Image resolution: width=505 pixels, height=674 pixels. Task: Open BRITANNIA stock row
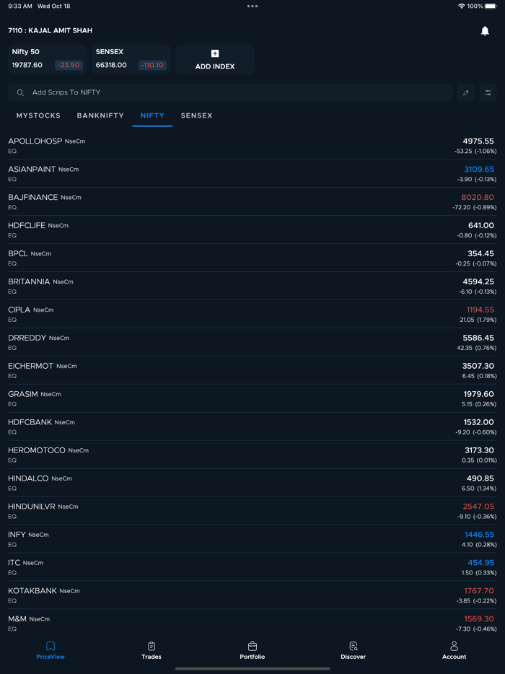[252, 286]
